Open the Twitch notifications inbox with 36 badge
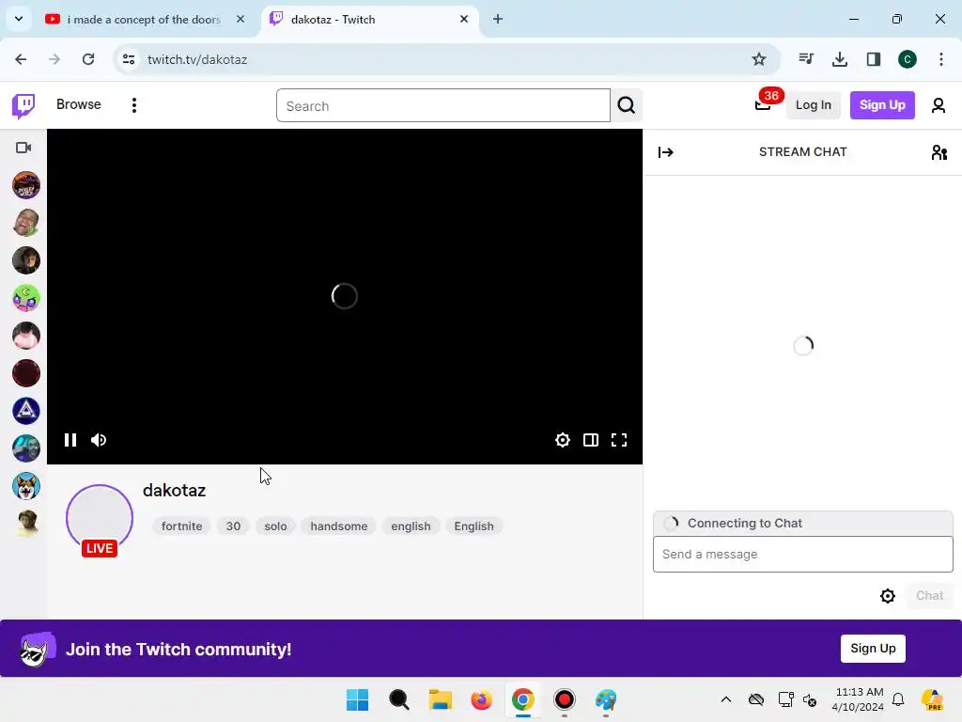Image resolution: width=962 pixels, height=722 pixels. click(x=764, y=104)
